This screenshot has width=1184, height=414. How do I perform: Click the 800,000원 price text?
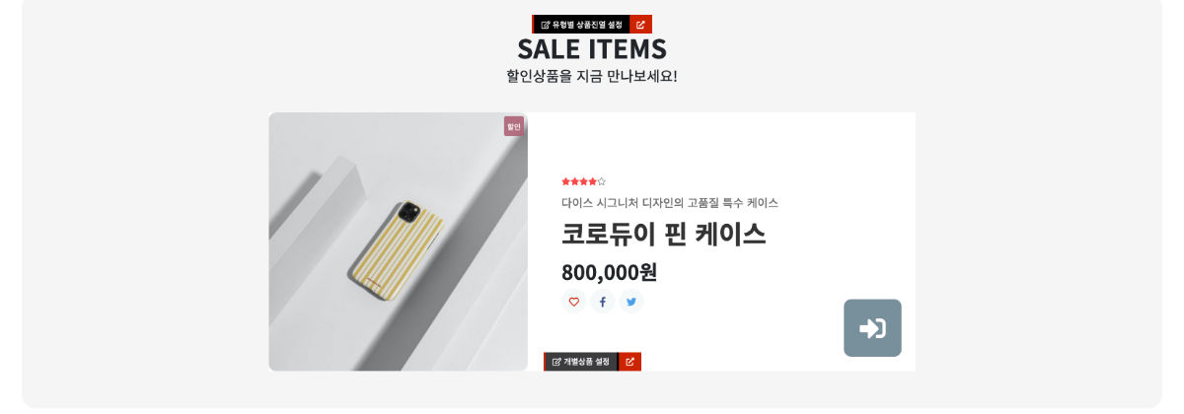tap(609, 272)
